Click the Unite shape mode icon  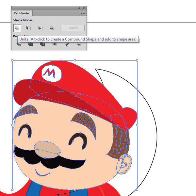click(18, 28)
